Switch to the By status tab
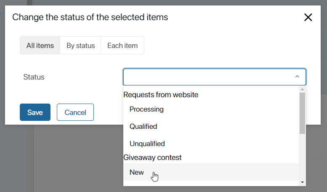Screen dimensions: 327x192 [80, 45]
